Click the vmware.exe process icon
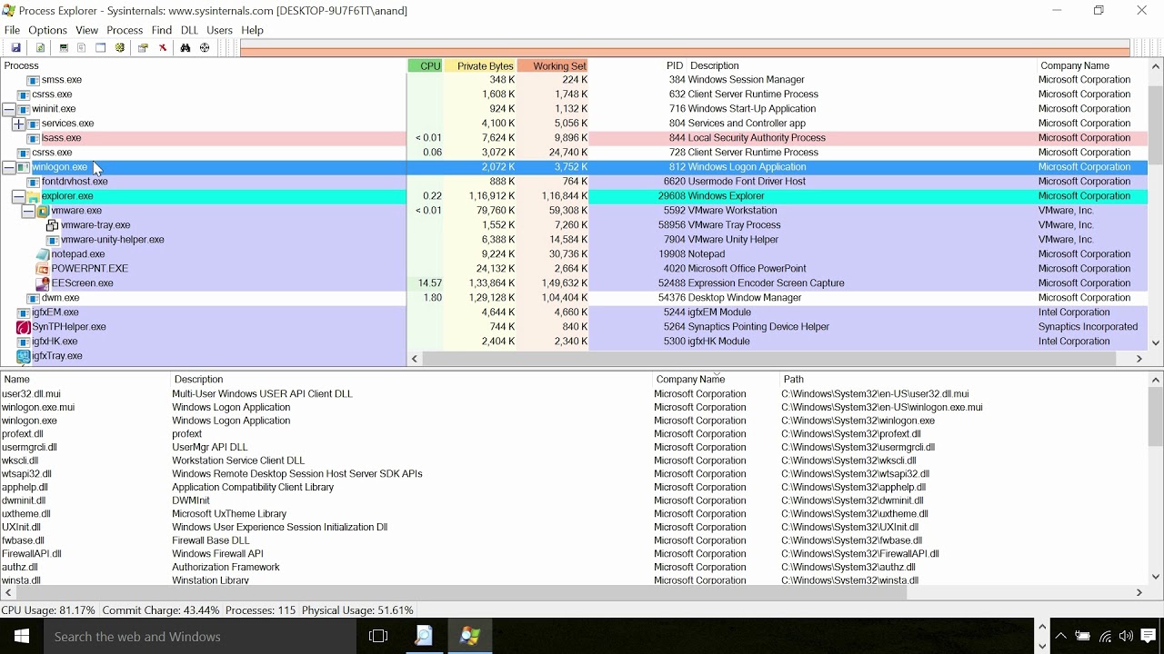Viewport: 1164px width, 654px height. click(x=43, y=211)
